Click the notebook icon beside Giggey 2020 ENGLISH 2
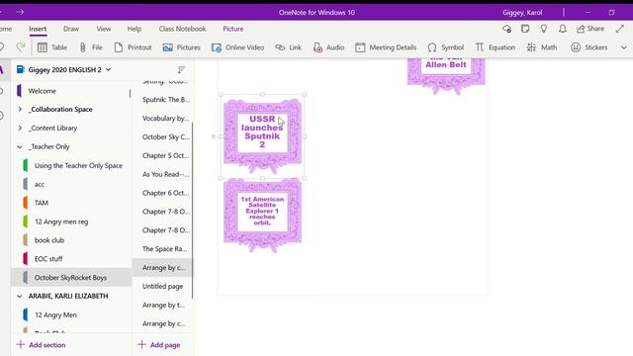 point(20,69)
